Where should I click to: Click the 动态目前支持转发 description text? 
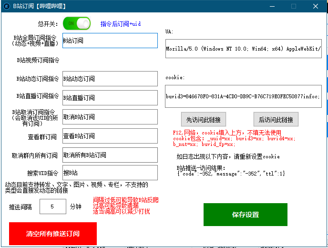tap(77, 187)
